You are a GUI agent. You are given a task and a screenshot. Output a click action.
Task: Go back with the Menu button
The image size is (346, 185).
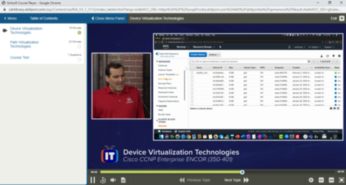[x=10, y=18]
